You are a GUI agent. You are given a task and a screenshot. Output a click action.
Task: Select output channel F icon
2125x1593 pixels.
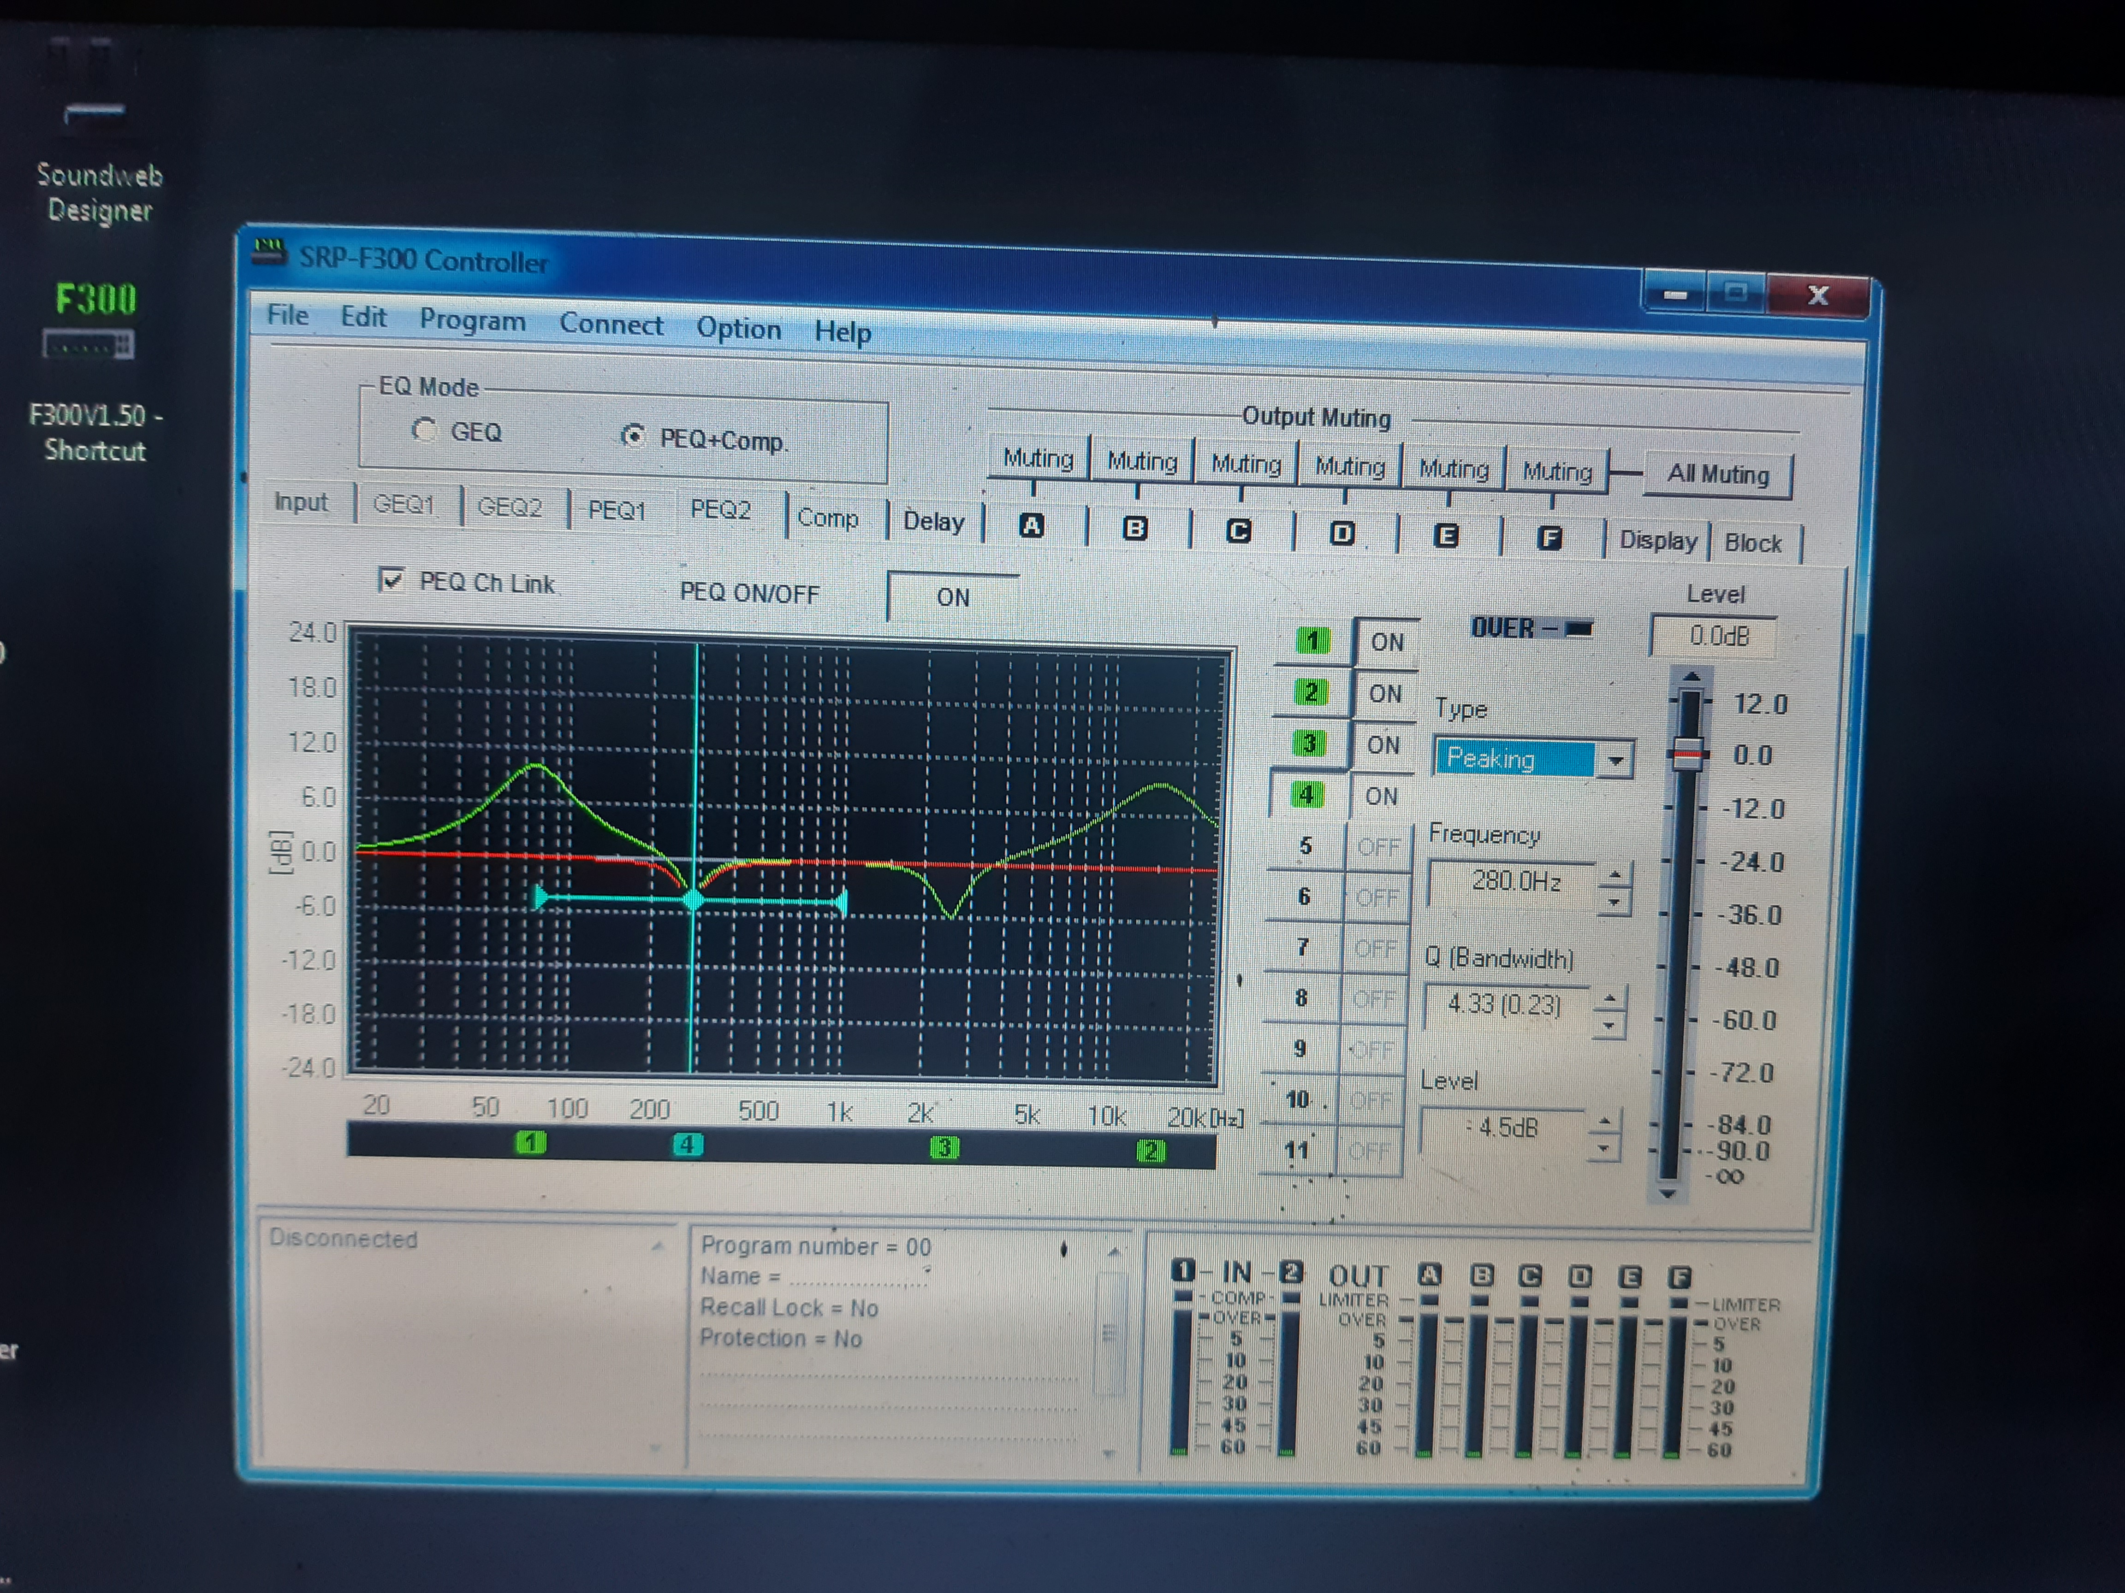point(1549,538)
